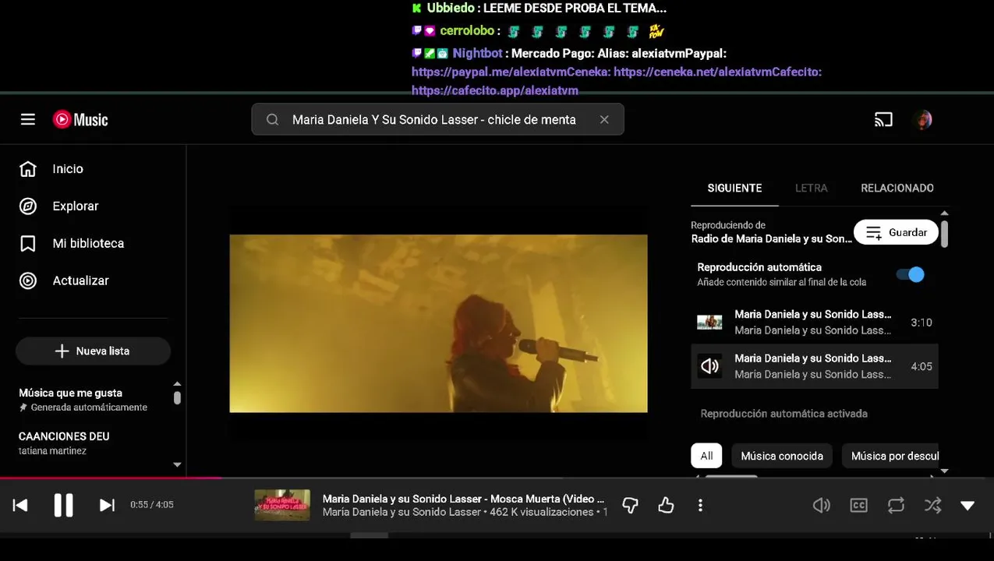Dislike the current song

click(631, 506)
